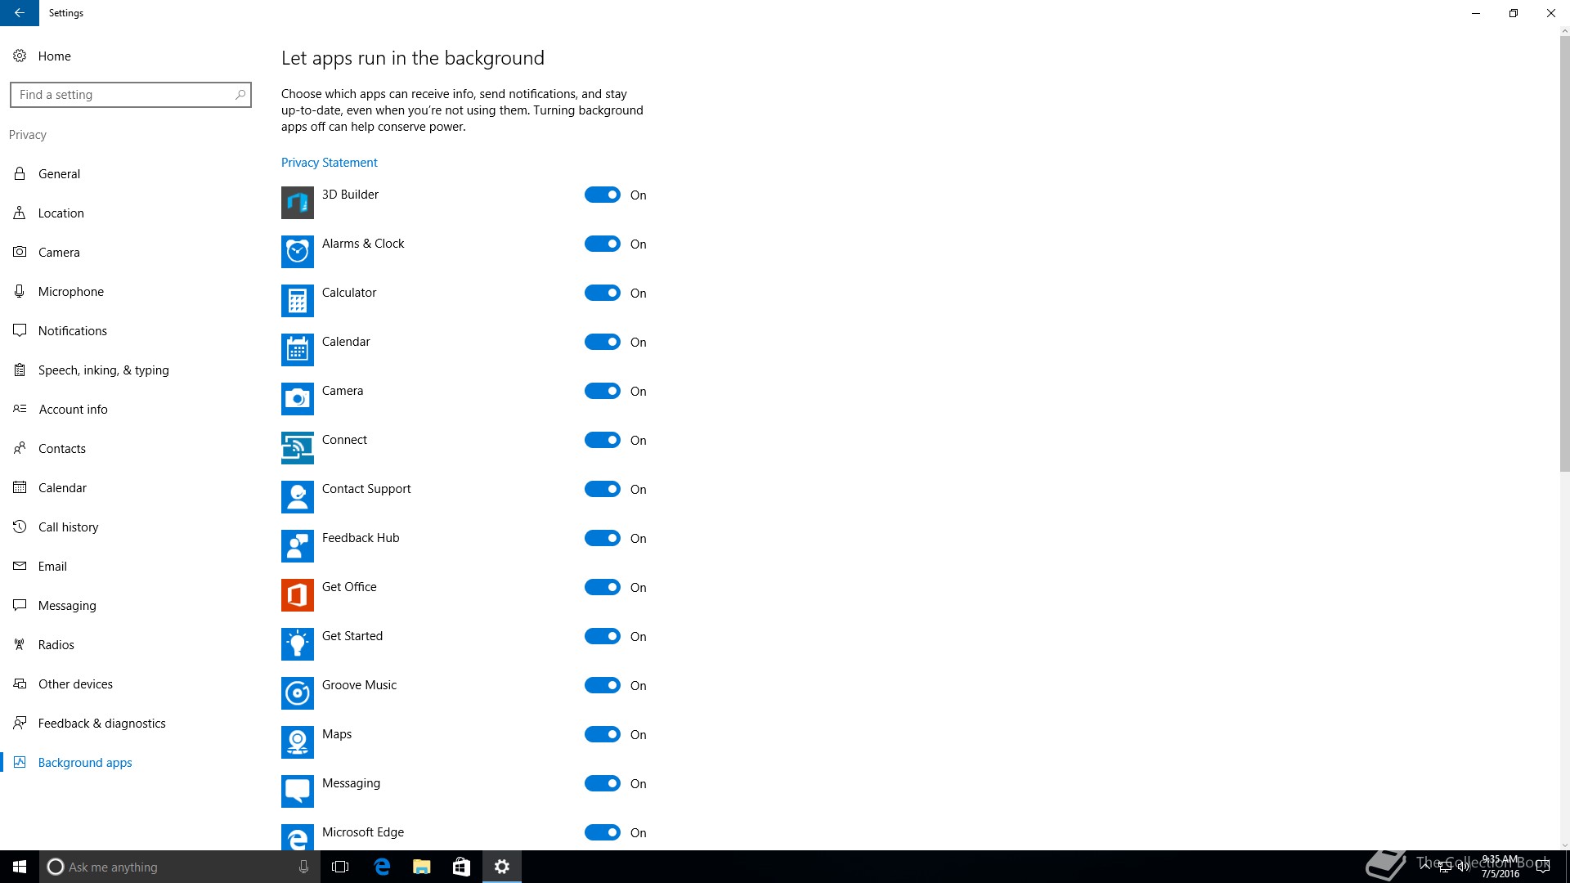
Task: Go to Settings Home
Action: (x=54, y=56)
